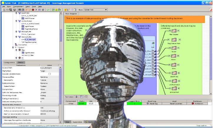213x128 pixels.
Task: Collapse the unstructured tree node handle
Action: pos(16,21)
